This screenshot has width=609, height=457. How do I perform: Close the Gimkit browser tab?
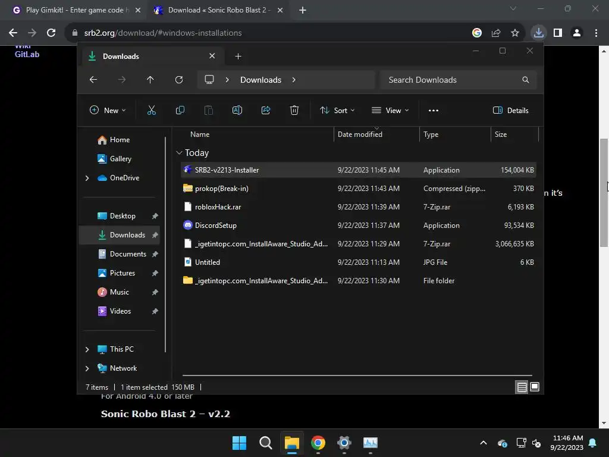tap(138, 10)
